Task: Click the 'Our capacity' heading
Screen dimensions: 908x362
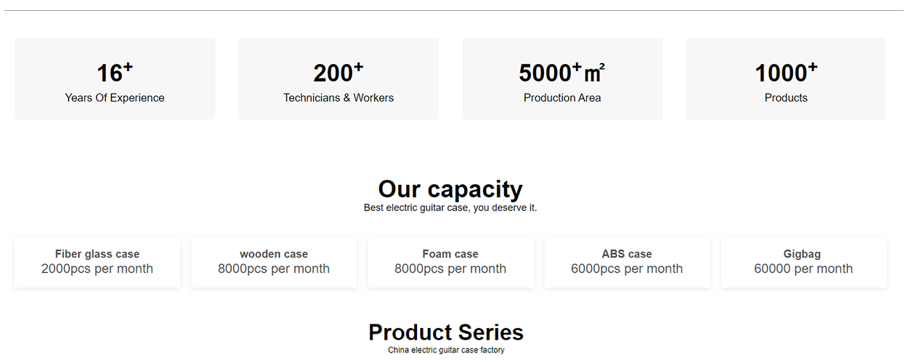Action: 450,189
